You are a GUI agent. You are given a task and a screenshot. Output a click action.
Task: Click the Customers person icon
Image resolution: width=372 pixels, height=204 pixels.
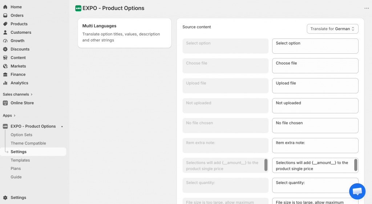click(x=5, y=32)
